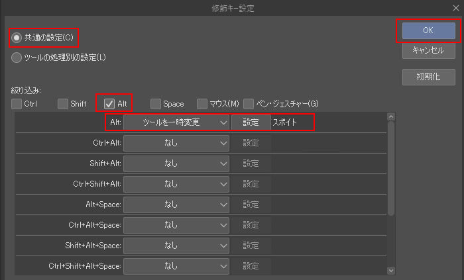Enable the ペン・ジェスチャー(G) filter checkbox
The image size is (464, 280).
[249, 104]
